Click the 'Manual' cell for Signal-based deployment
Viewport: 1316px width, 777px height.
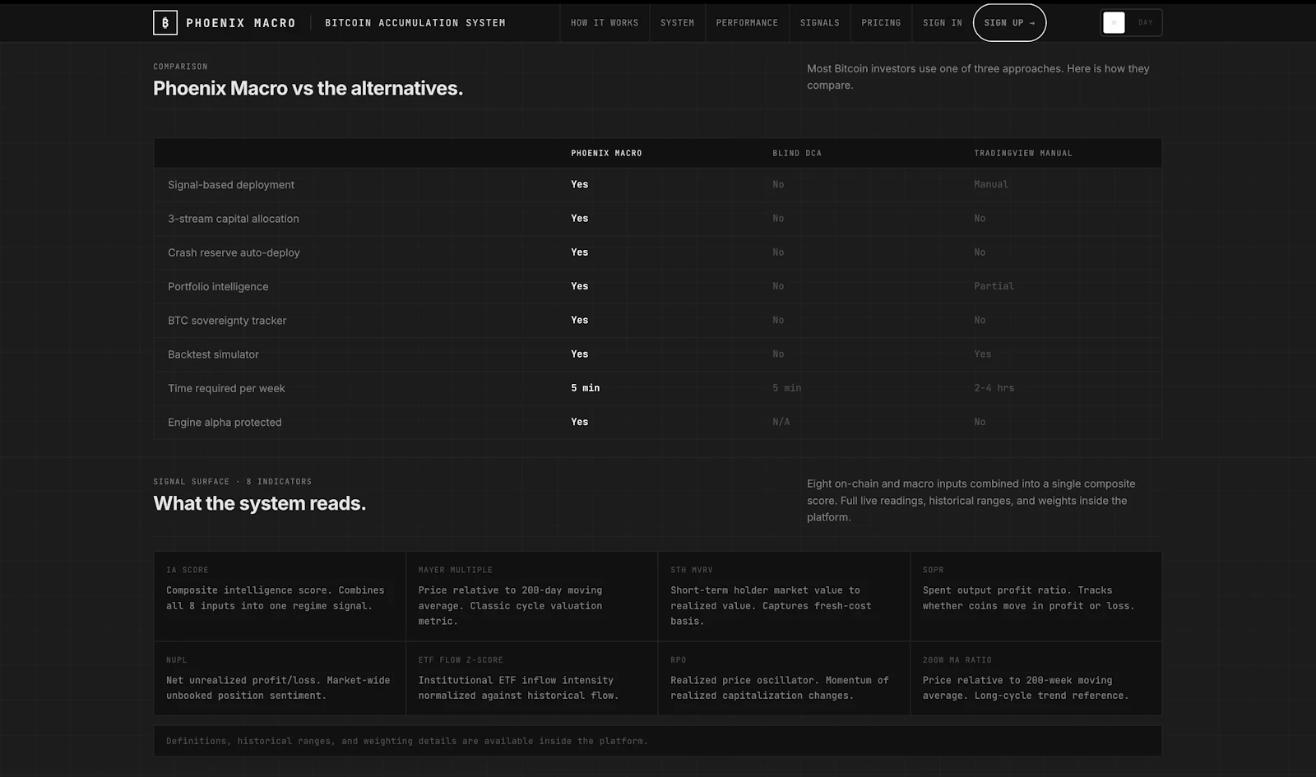tap(991, 184)
